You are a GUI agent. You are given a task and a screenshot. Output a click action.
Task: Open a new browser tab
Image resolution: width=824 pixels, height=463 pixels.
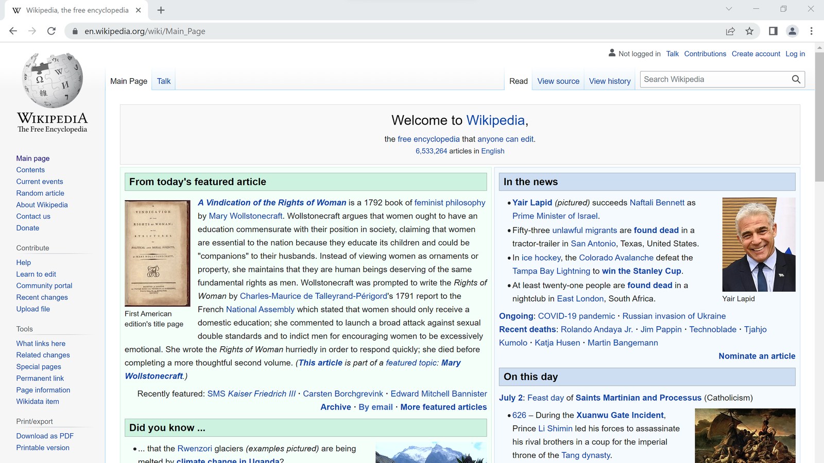tap(161, 10)
